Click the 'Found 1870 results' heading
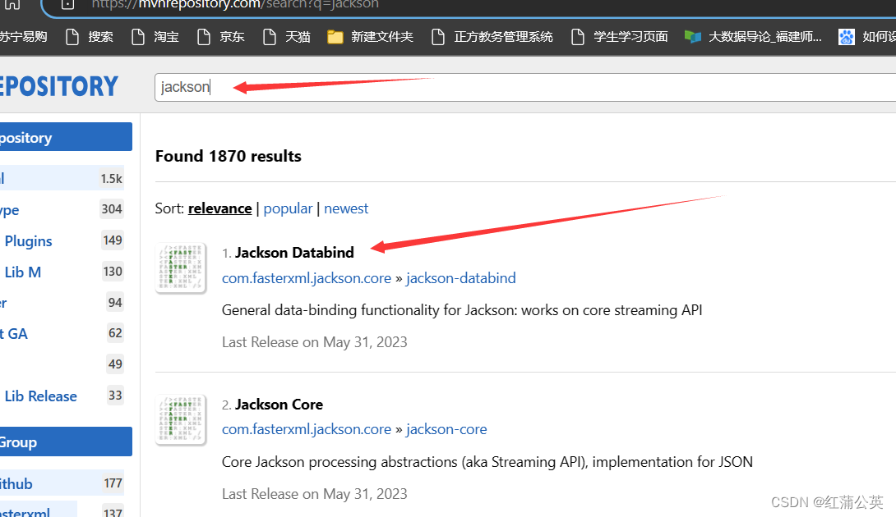This screenshot has height=517, width=896. 228,157
